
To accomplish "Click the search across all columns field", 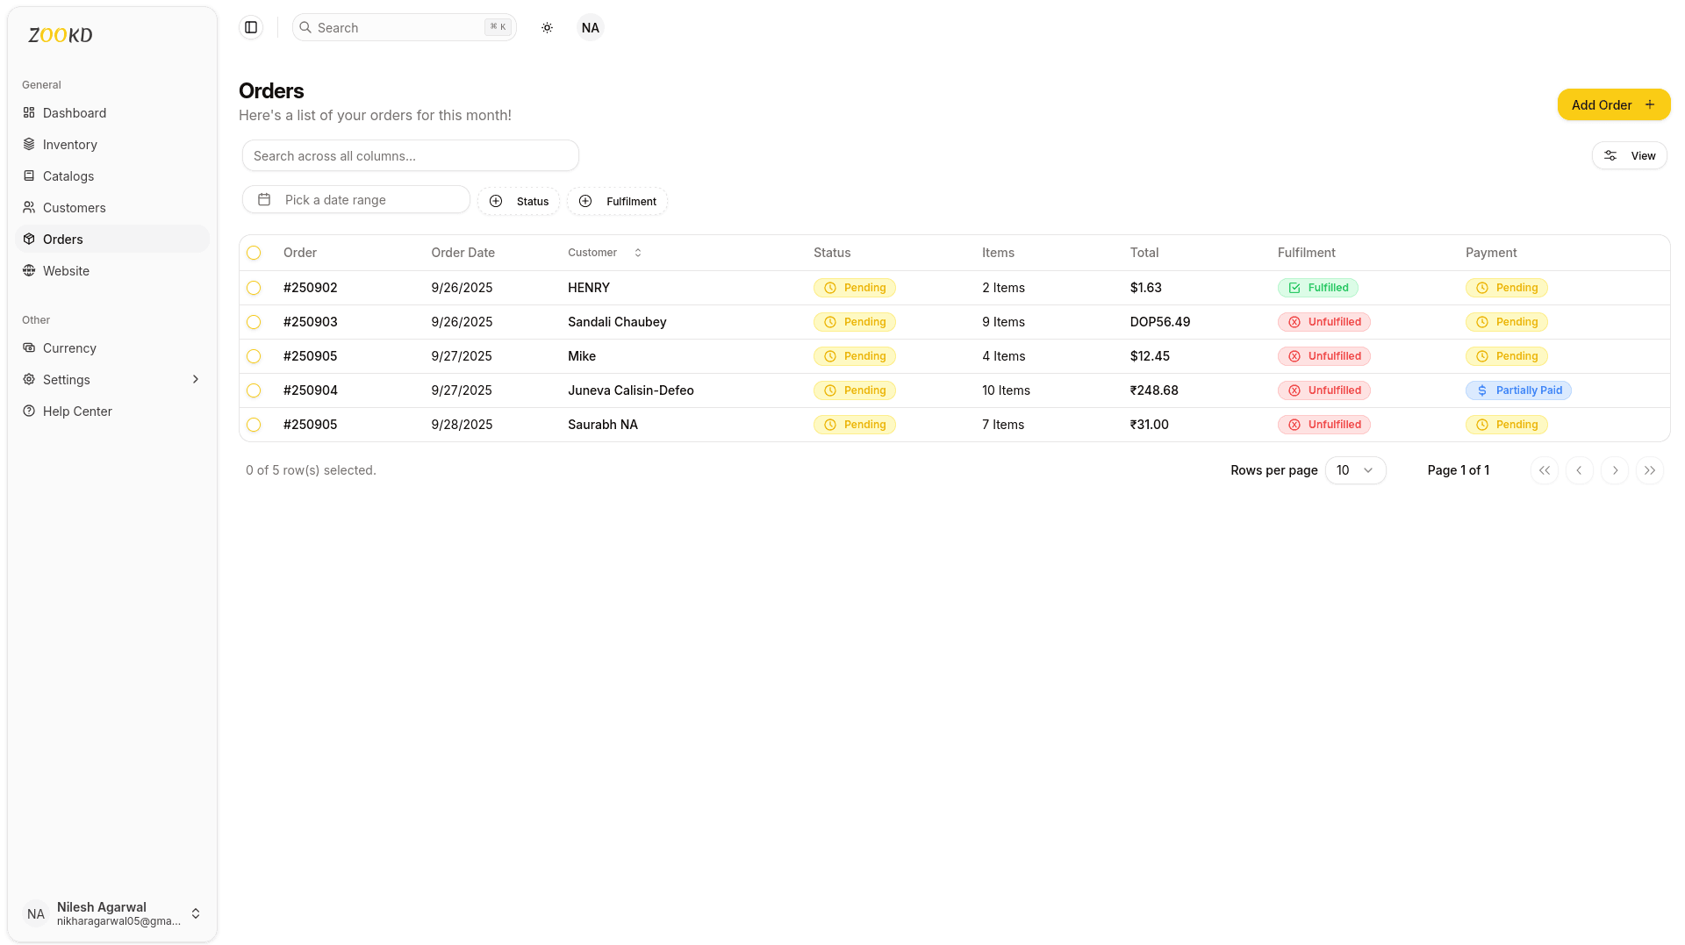I will click(x=410, y=155).
